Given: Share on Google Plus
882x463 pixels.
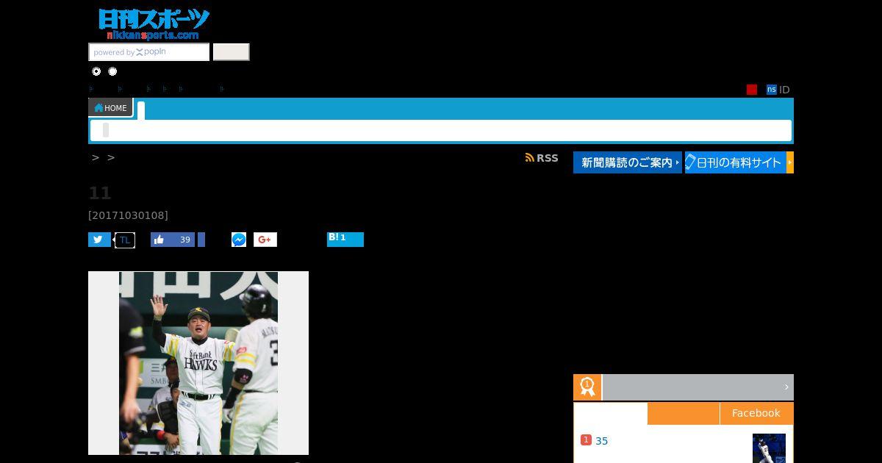Looking at the screenshot, I should [x=265, y=240].
